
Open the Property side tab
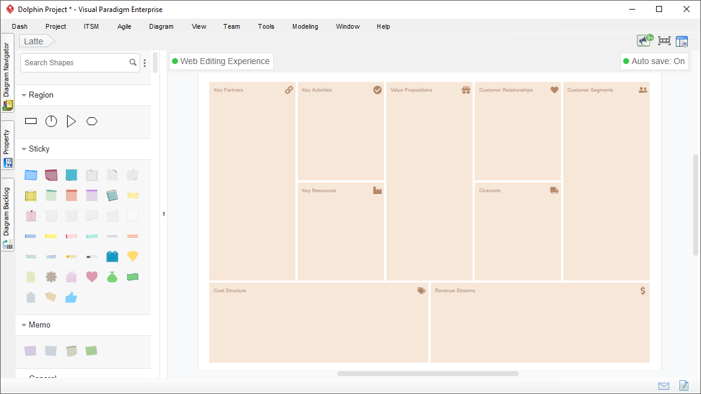click(7, 145)
